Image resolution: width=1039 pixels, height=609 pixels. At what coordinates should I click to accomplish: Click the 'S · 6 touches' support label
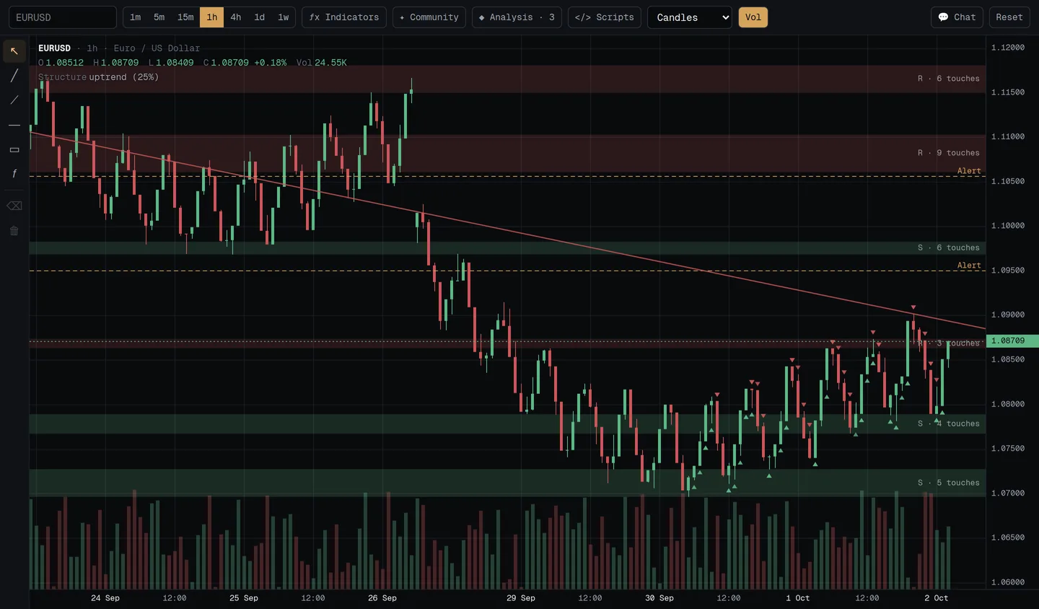point(948,247)
